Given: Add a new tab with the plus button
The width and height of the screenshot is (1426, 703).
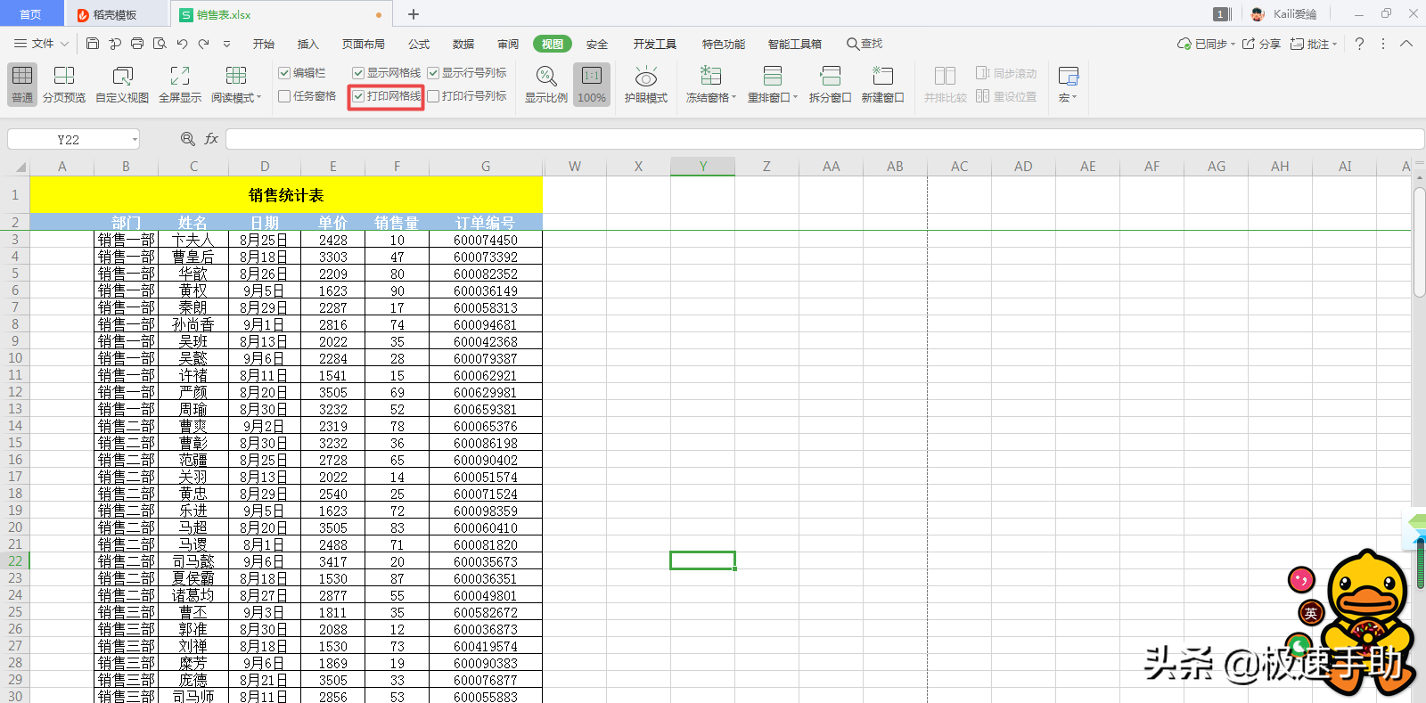Looking at the screenshot, I should pyautogui.click(x=414, y=14).
